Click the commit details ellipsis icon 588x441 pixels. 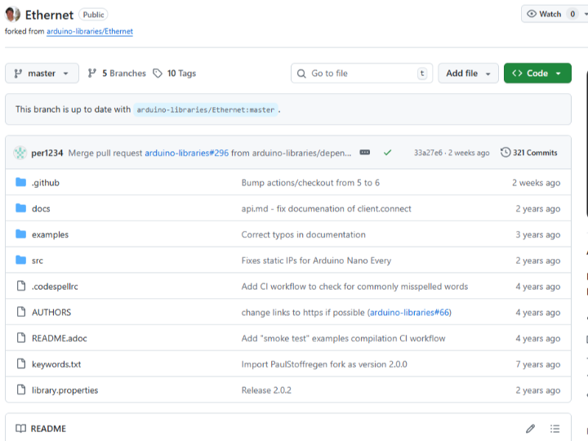coord(365,153)
